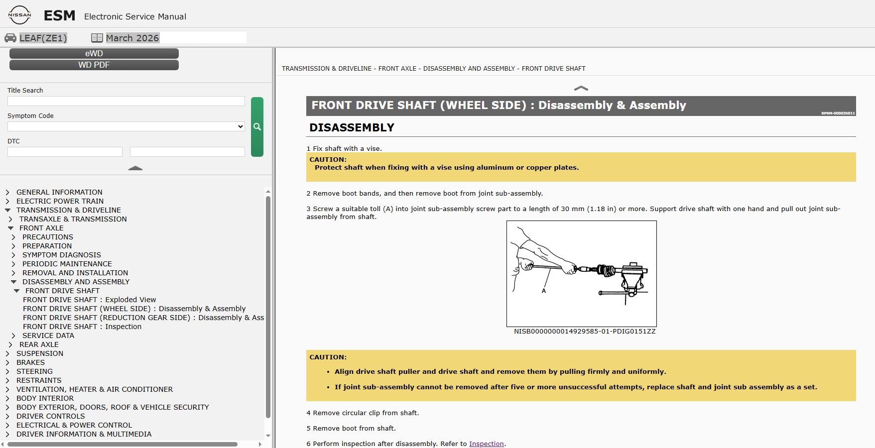Expand REMOVAL AND INSTALLATION tree node

(13, 273)
